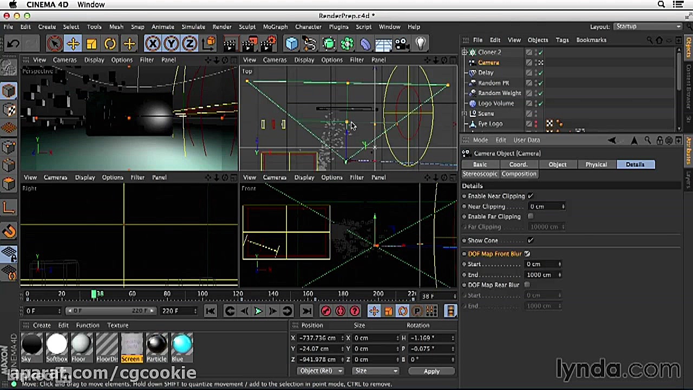Click the Render to Picture Viewer icon
This screenshot has width=693, height=390.
pyautogui.click(x=250, y=43)
